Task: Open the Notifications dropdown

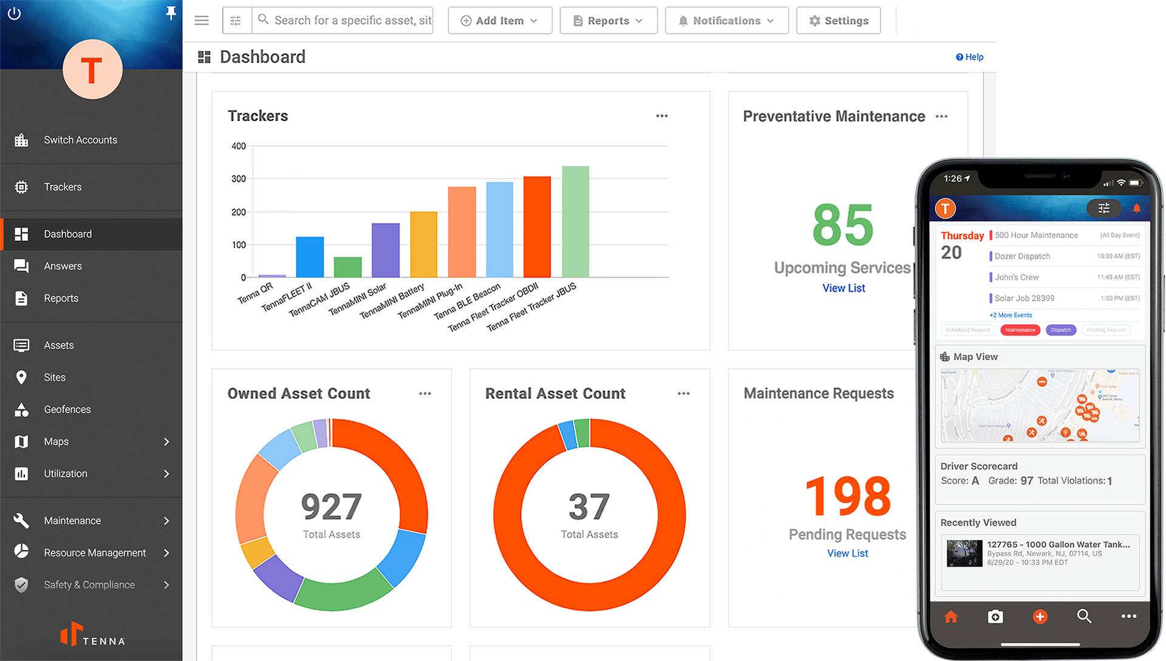Action: pos(727,21)
